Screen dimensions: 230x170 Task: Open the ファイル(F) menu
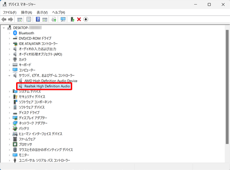[x=10, y=12]
